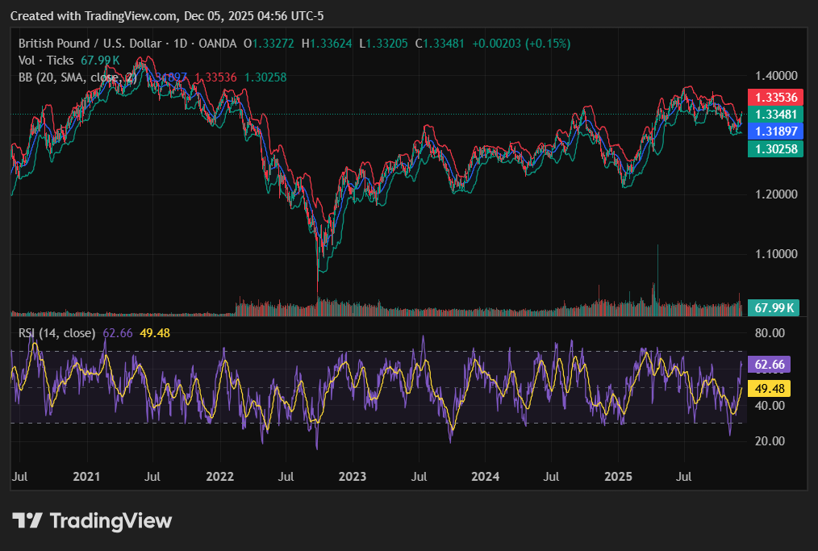The height and width of the screenshot is (551, 818).
Task: Click the TradingView logo icon at the bottom
Action: click(x=27, y=521)
